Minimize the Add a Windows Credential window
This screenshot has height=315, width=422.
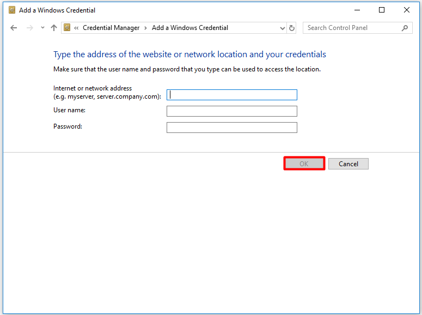point(357,10)
